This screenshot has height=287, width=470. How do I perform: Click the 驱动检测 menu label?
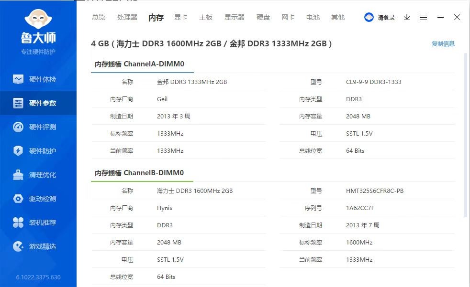(43, 199)
